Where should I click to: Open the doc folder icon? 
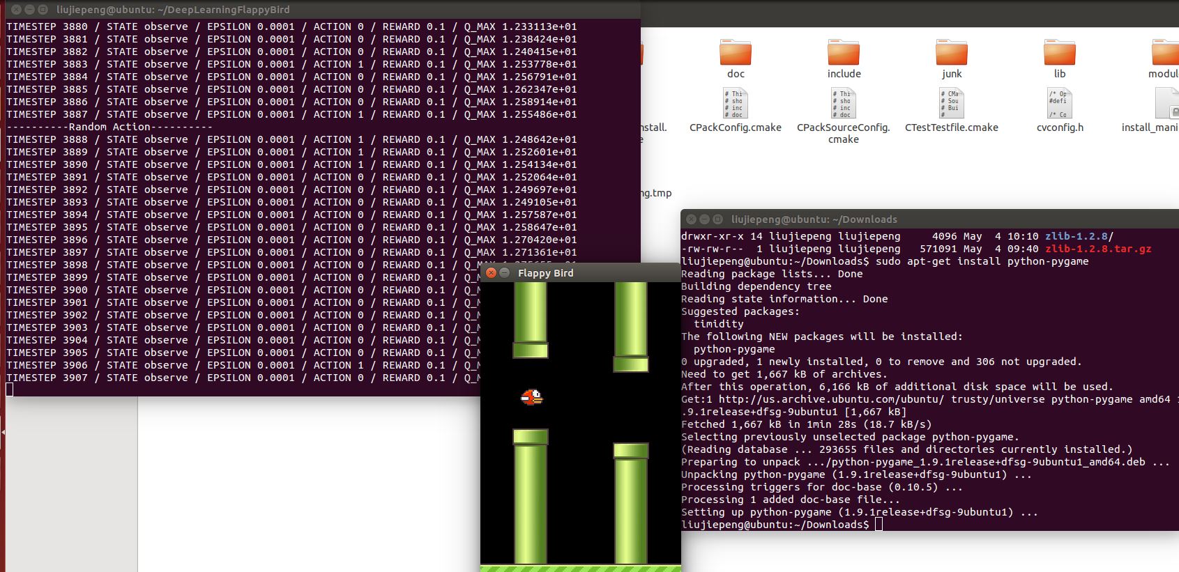click(736, 52)
